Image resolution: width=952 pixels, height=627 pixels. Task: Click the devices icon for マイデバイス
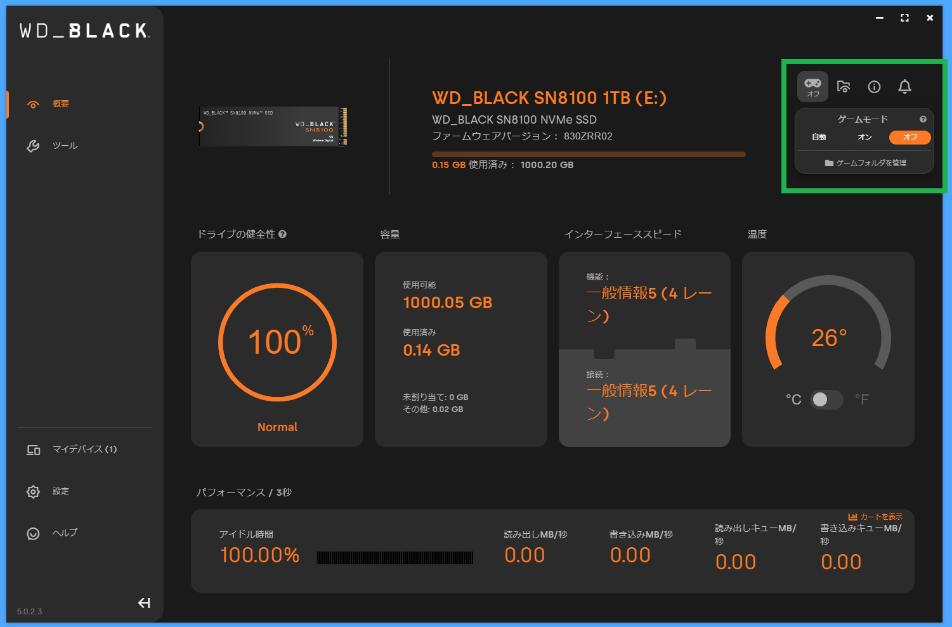[x=33, y=449]
